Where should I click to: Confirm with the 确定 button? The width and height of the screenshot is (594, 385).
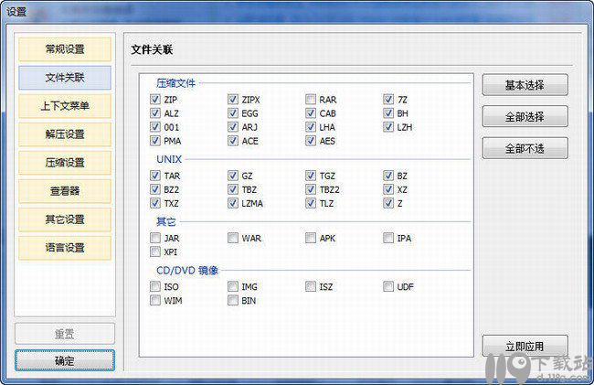65,360
